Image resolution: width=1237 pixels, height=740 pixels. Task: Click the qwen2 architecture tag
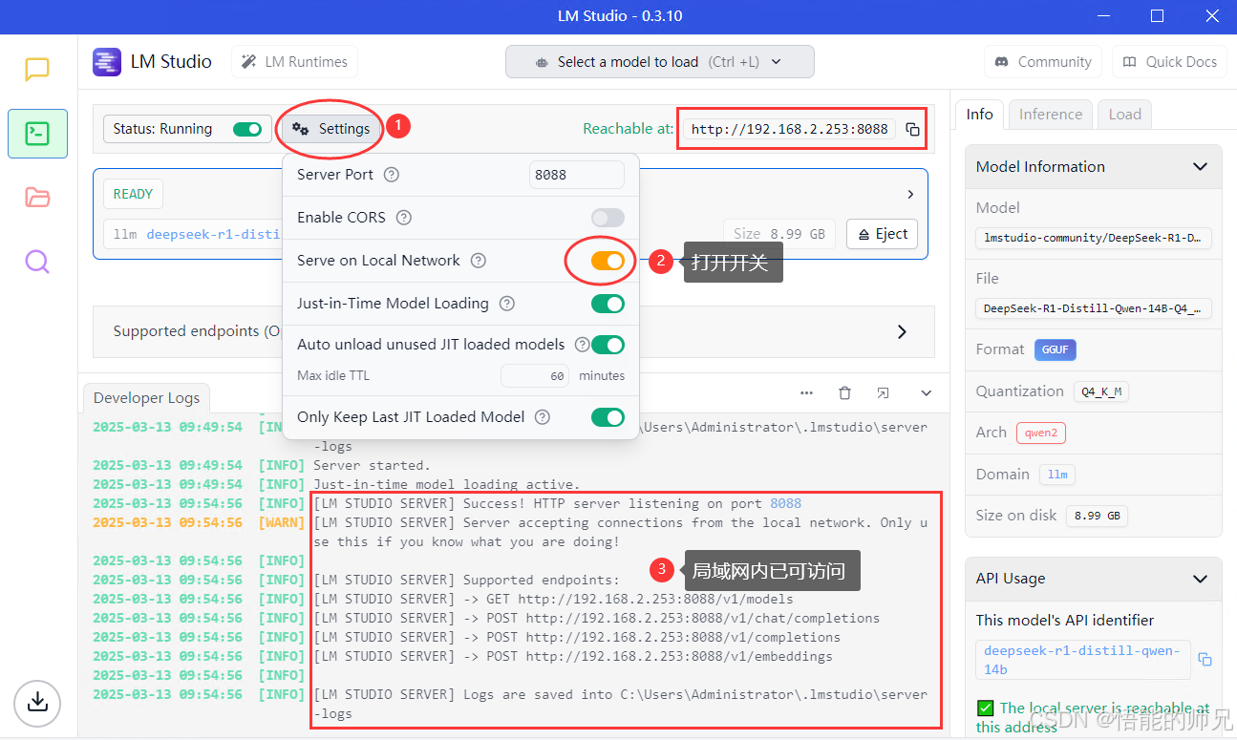[x=1040, y=433]
